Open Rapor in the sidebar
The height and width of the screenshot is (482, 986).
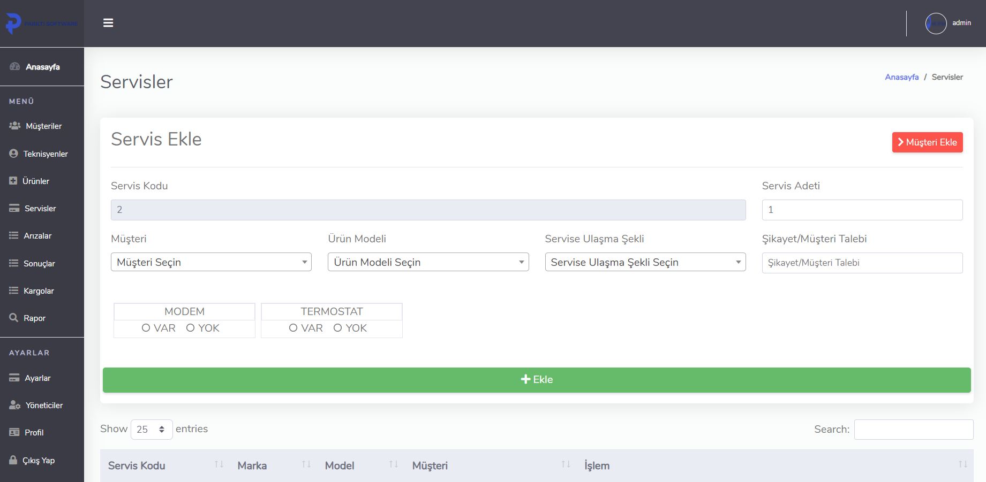click(x=34, y=318)
